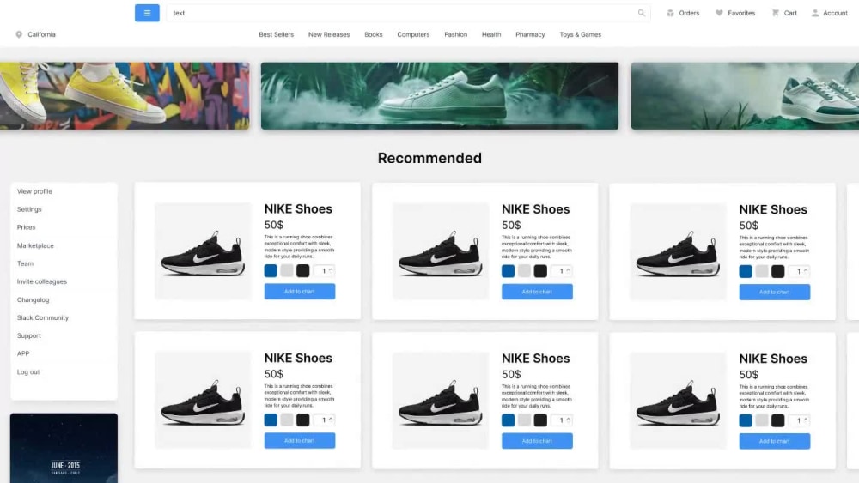Go to Marketplace in the sidebar

tap(35, 245)
